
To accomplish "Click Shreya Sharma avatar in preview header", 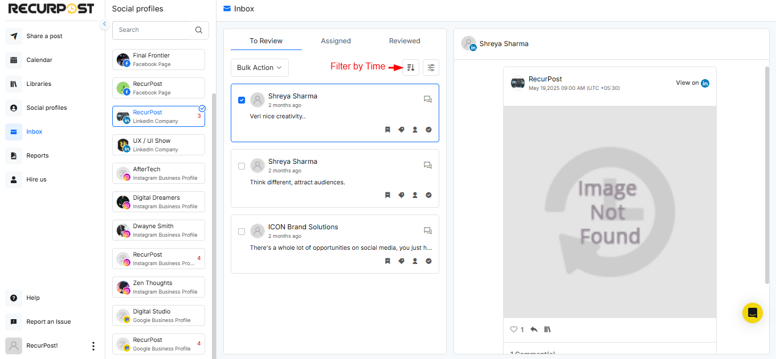I will click(x=469, y=44).
